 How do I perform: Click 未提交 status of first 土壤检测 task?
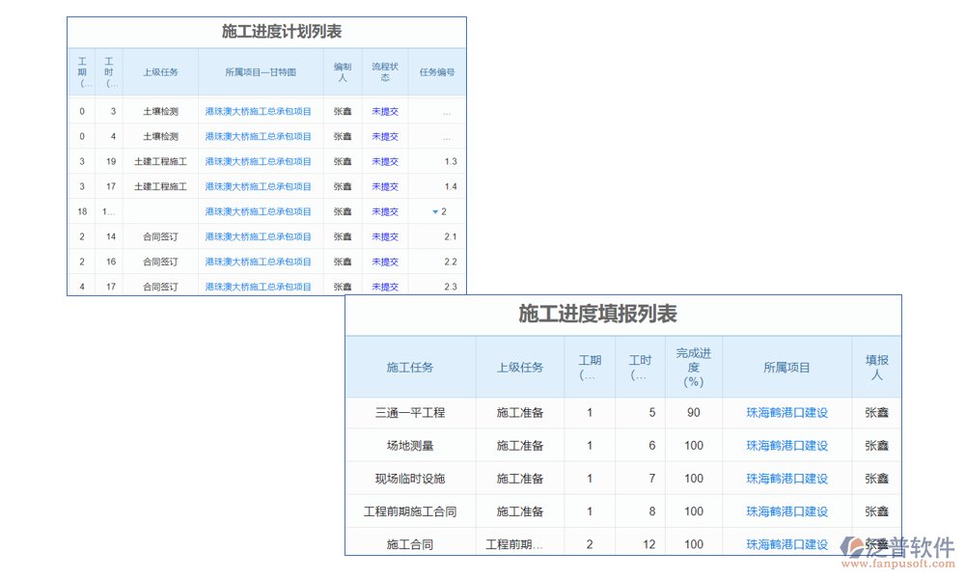(384, 111)
